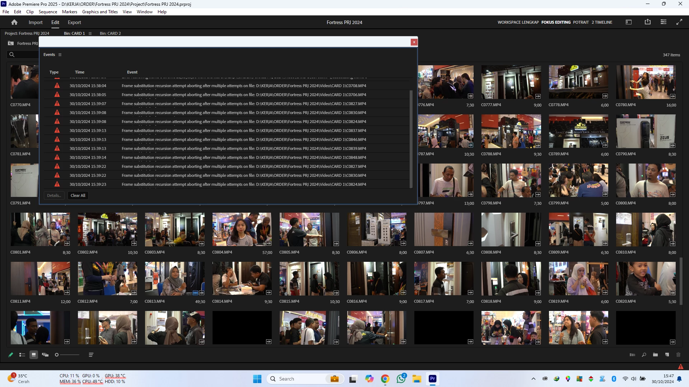Click the bin search magnifier icon
Image resolution: width=689 pixels, height=387 pixels.
pos(12,55)
